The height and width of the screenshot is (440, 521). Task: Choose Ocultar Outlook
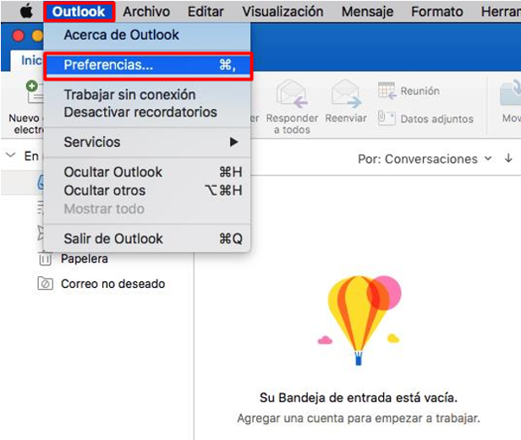pos(147,172)
